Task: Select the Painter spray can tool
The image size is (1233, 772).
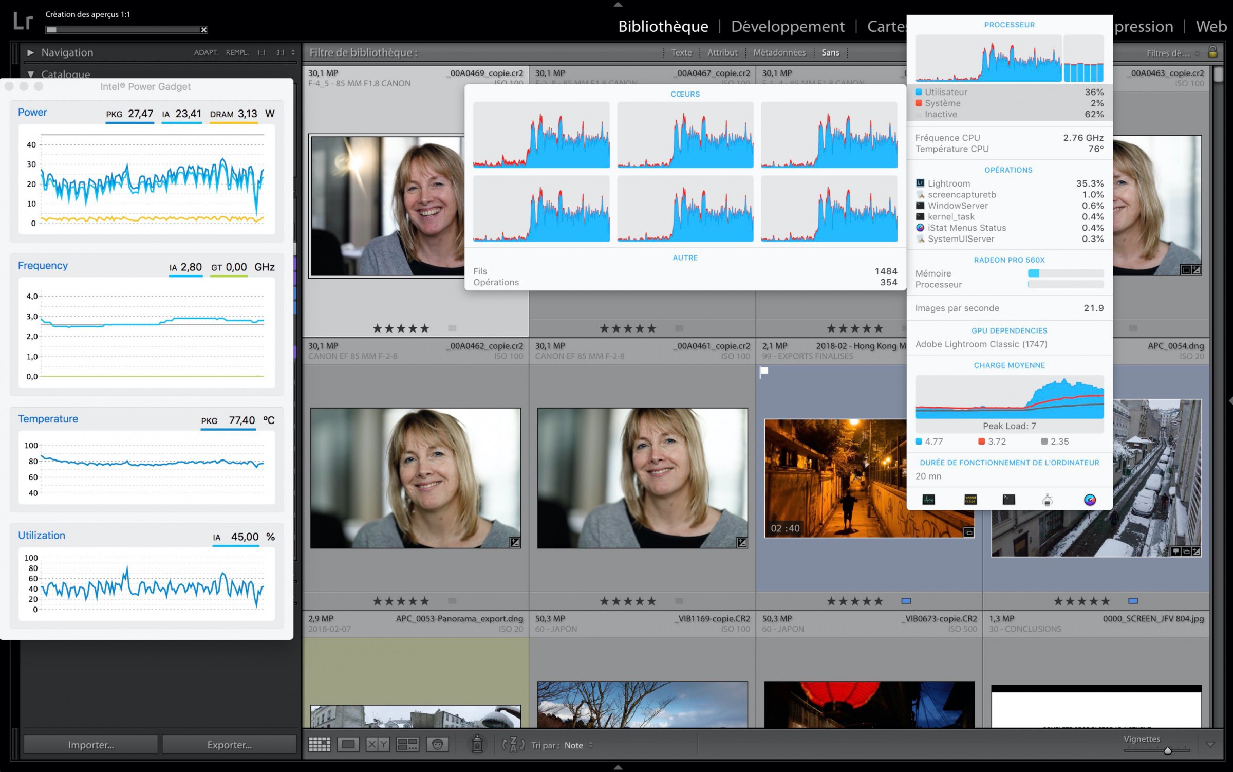Action: 477,744
